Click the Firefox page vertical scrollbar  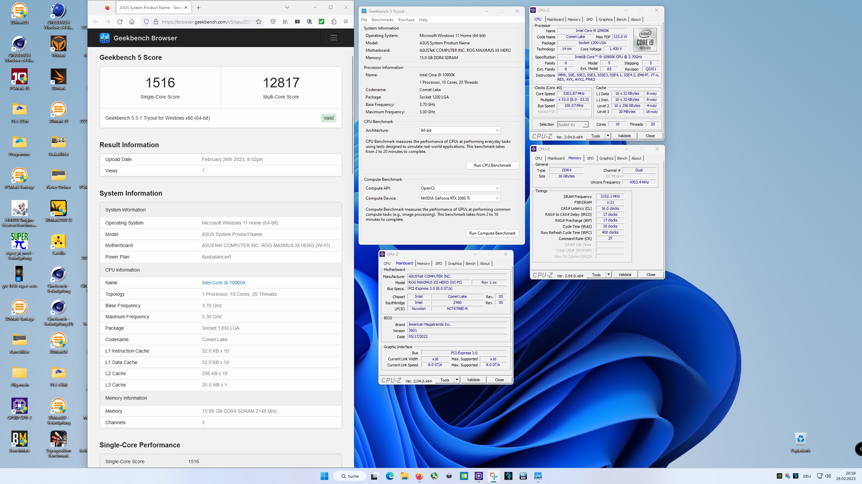(352, 114)
